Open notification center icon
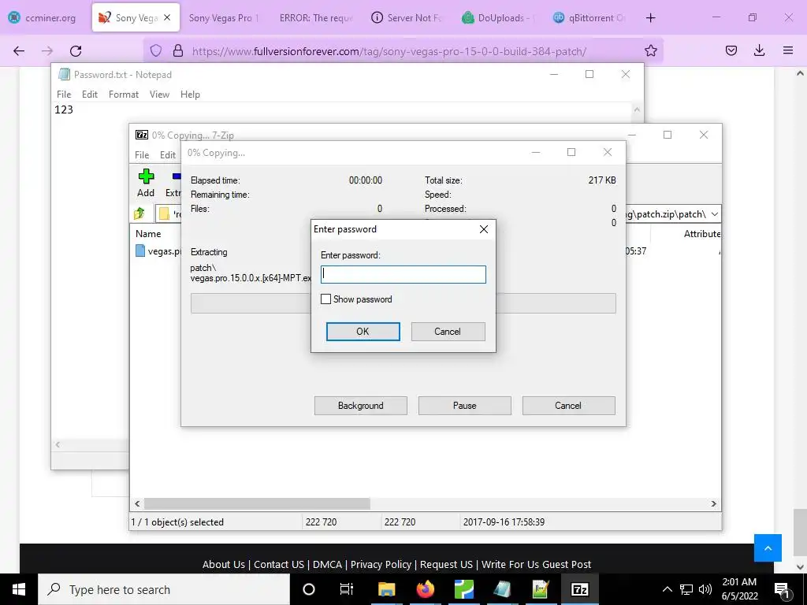This screenshot has height=605, width=807. pos(783,590)
